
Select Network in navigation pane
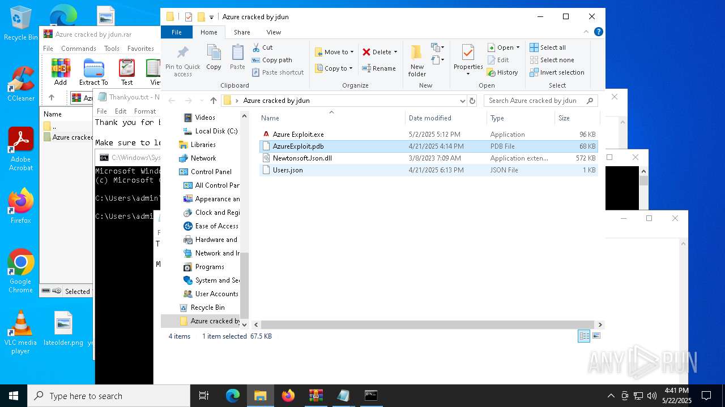(198, 158)
